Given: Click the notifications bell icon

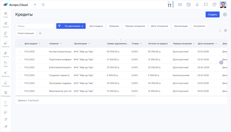Looking at the screenshot, I should (x=197, y=5).
